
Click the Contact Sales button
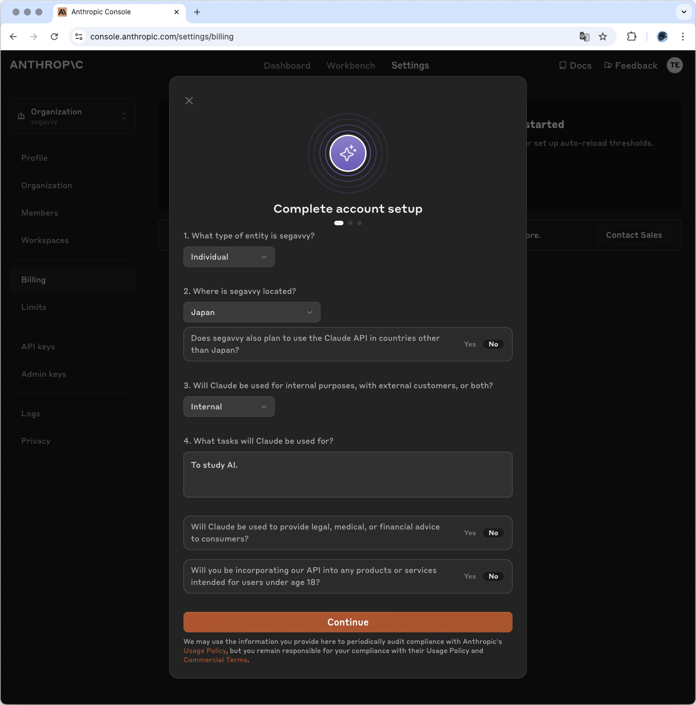[x=634, y=235]
